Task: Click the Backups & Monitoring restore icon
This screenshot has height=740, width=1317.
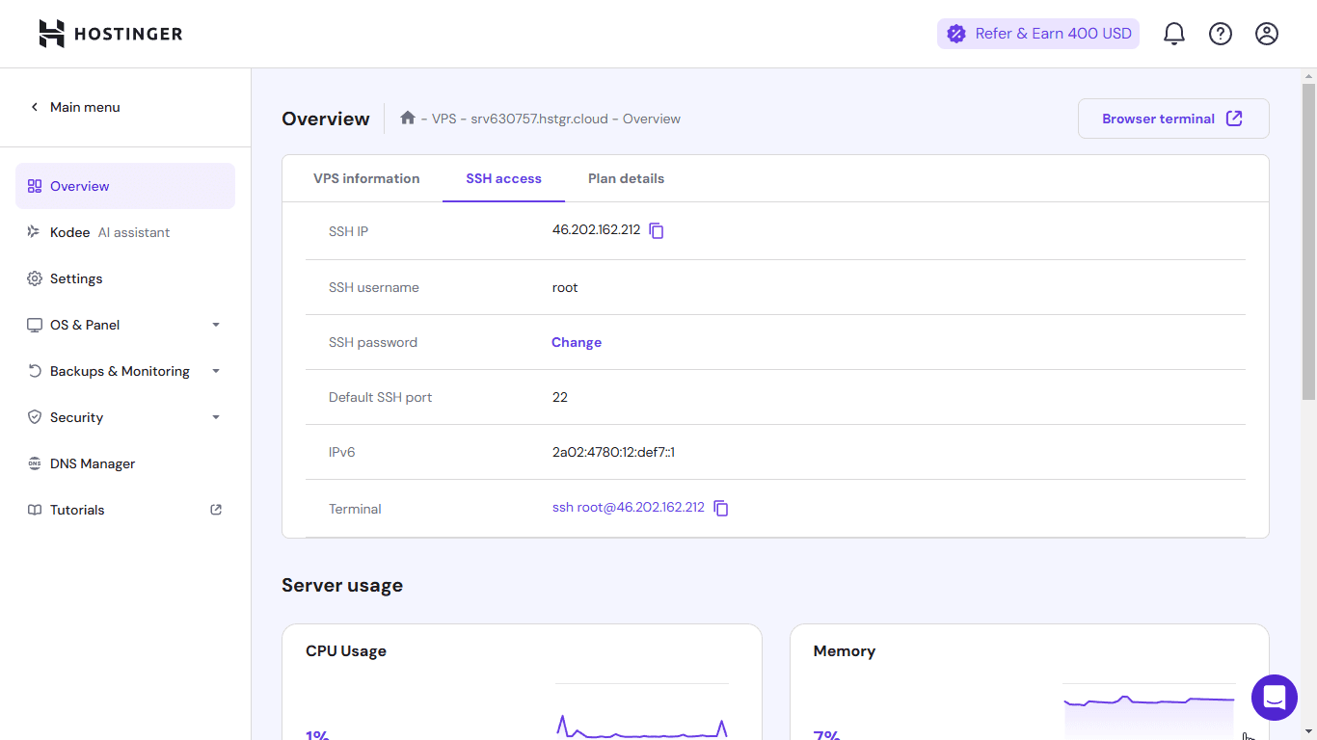Action: (35, 371)
